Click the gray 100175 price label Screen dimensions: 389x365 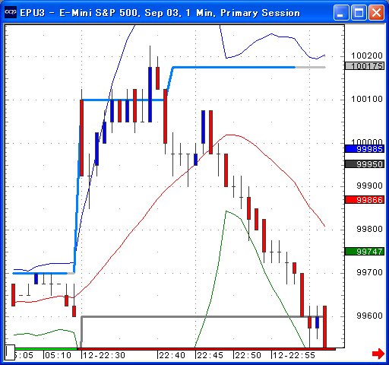pos(365,66)
